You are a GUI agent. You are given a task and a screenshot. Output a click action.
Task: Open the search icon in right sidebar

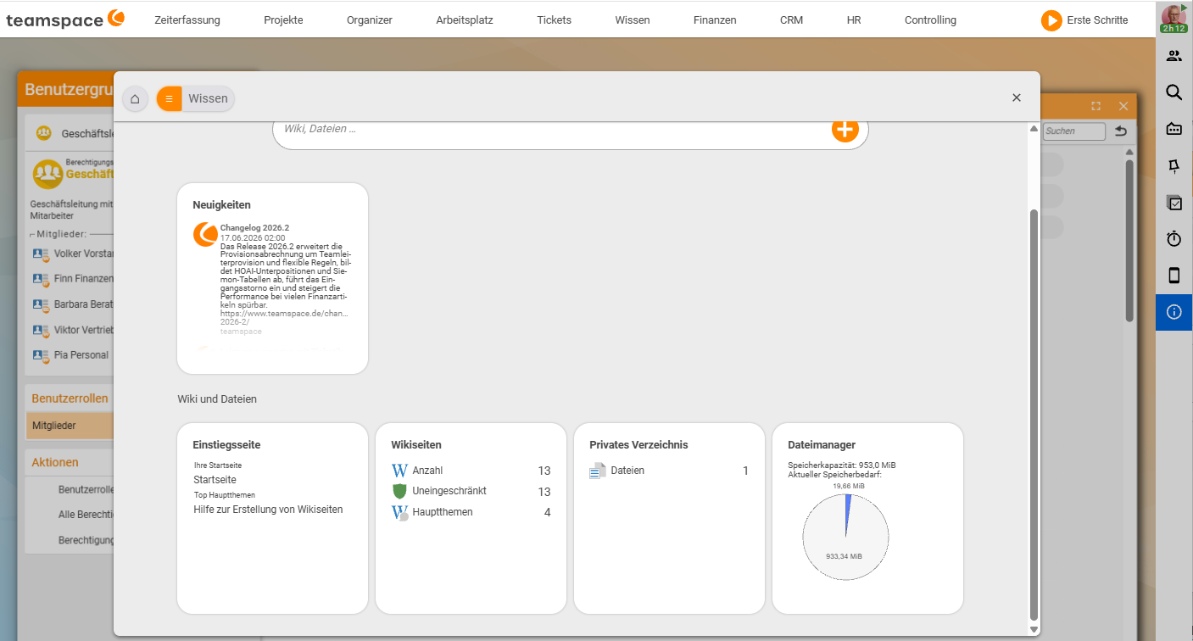1174,92
